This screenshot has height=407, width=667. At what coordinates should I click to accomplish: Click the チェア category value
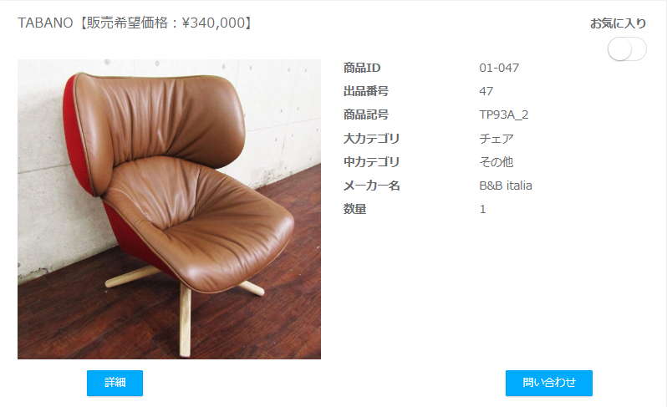496,138
